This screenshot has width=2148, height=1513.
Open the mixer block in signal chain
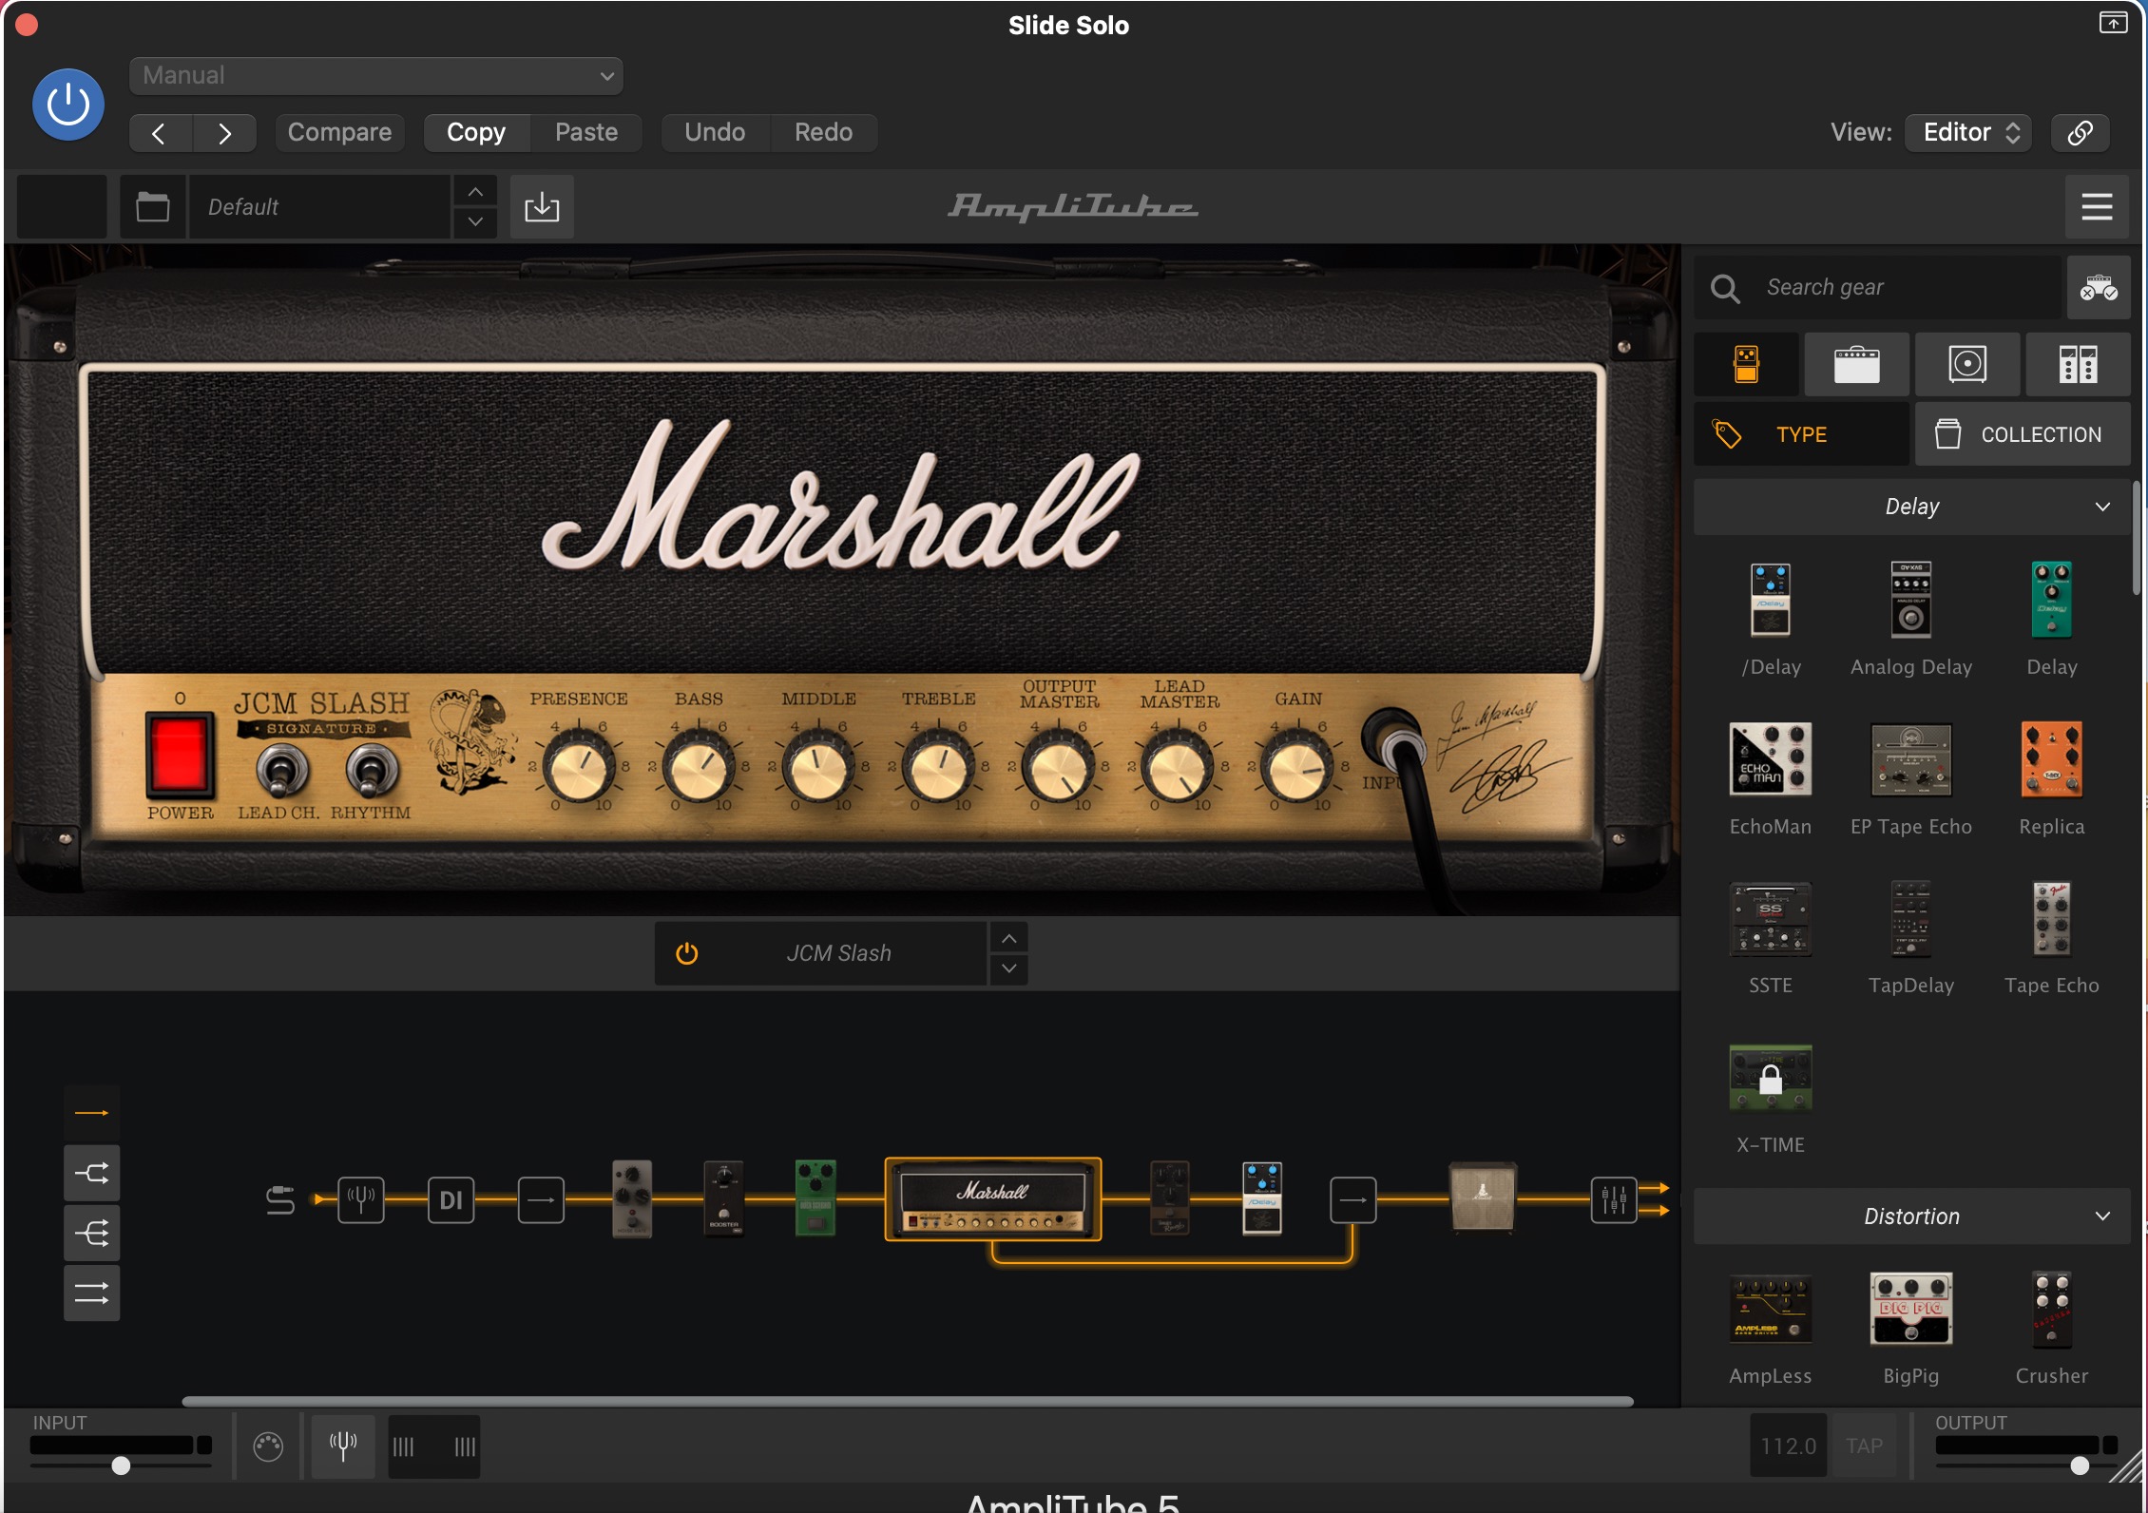point(1614,1199)
